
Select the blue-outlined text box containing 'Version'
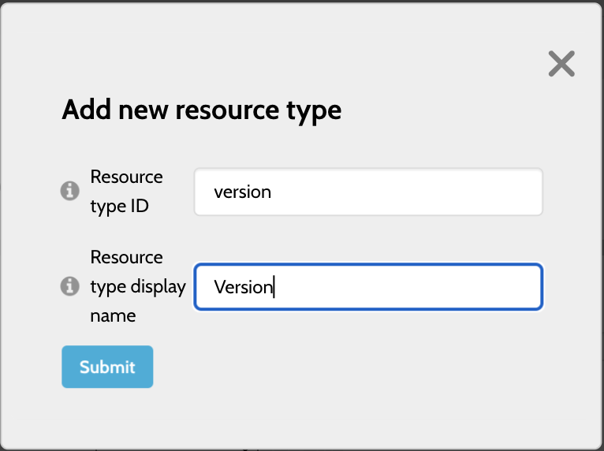[x=368, y=286]
